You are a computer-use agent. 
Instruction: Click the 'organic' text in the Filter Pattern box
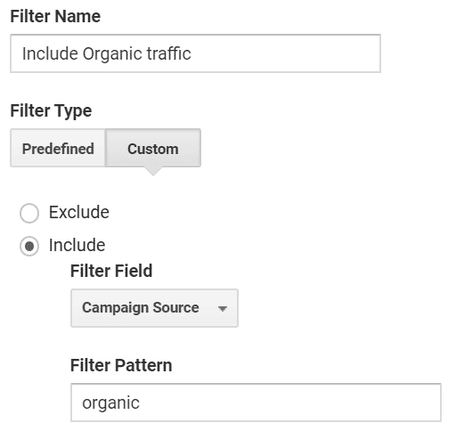[x=110, y=403]
